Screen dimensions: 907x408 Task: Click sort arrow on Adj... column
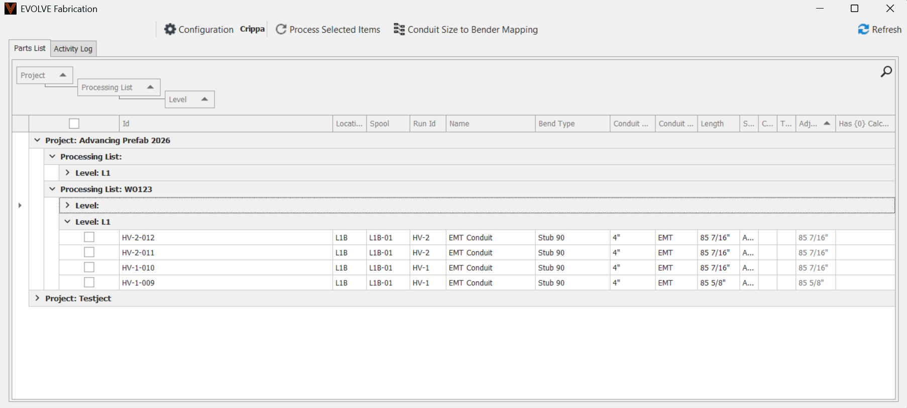click(x=827, y=124)
